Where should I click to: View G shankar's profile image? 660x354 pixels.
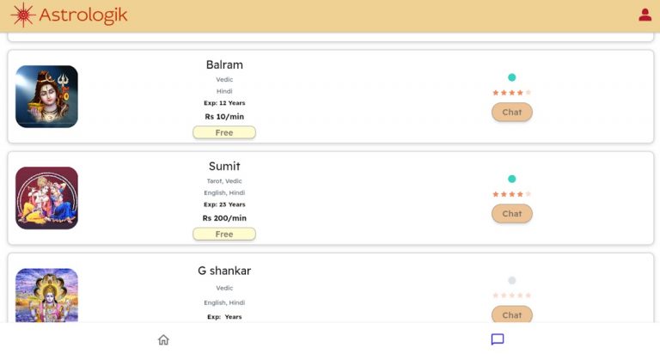pyautogui.click(x=46, y=296)
